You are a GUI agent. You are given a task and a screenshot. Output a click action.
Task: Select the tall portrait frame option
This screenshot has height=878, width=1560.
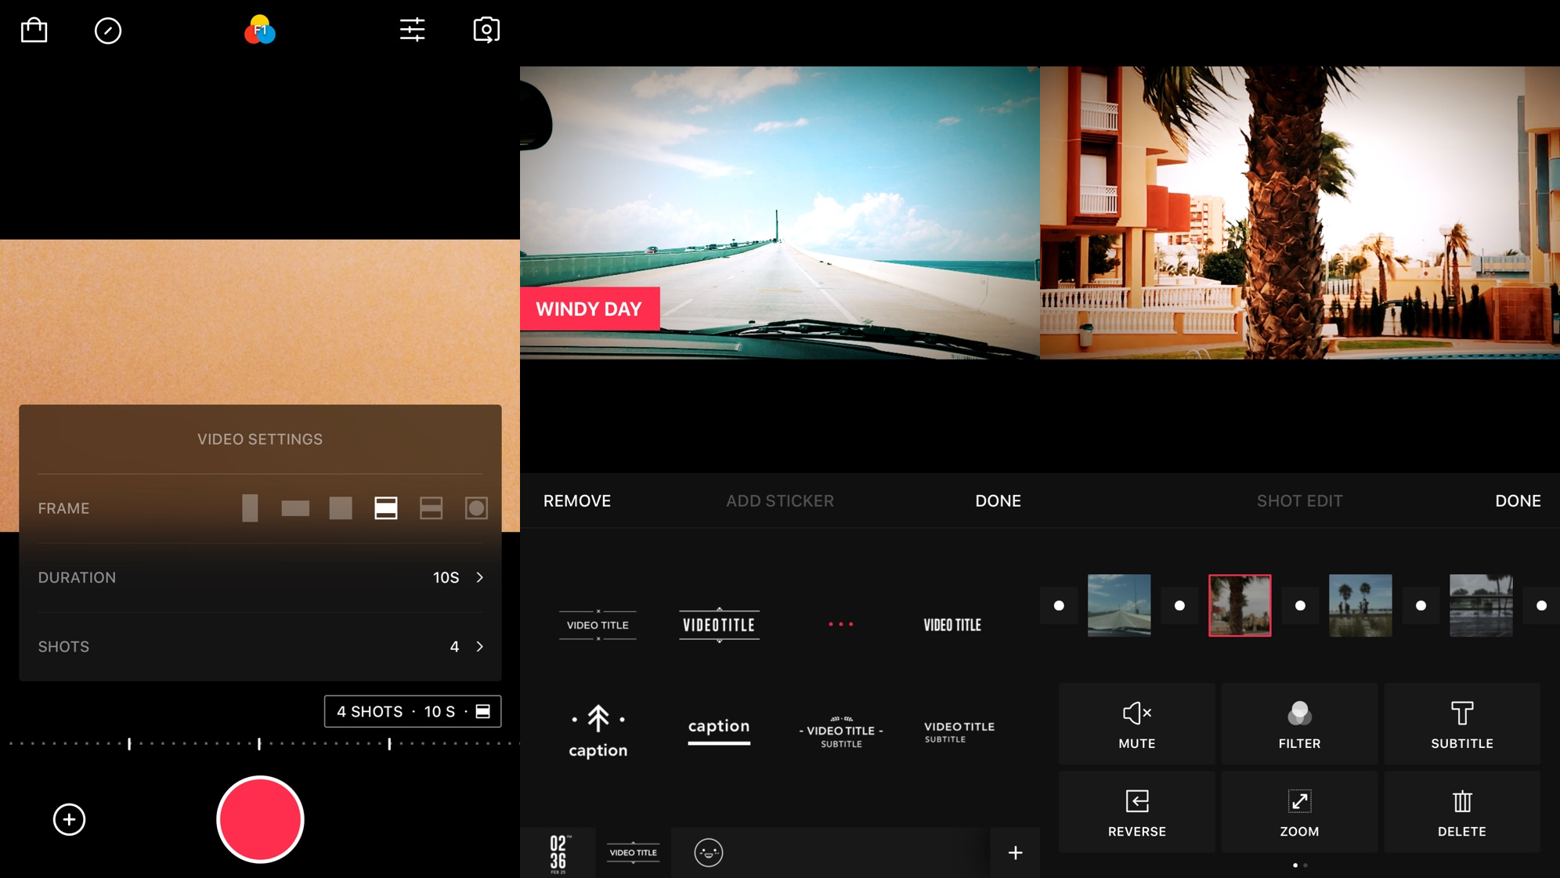(250, 508)
